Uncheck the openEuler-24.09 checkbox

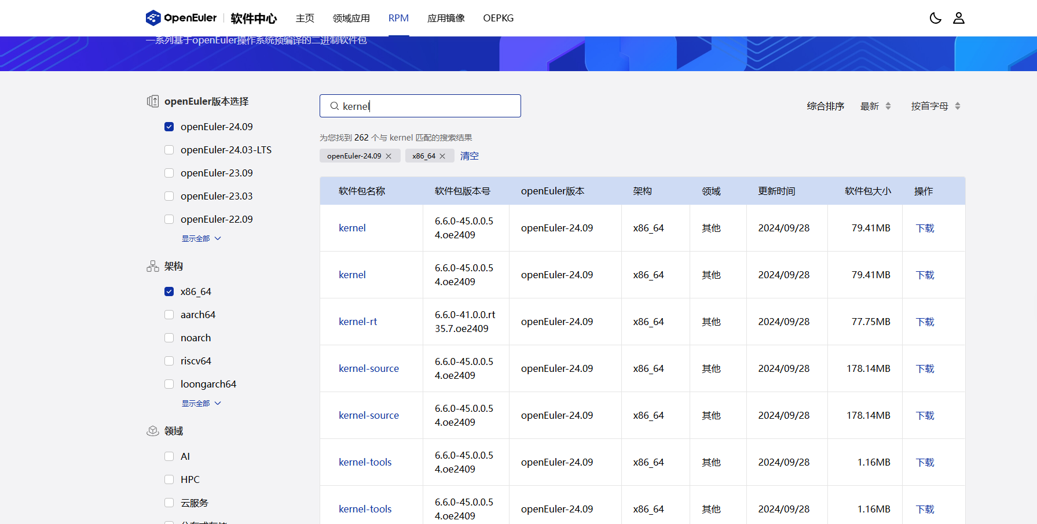point(169,127)
